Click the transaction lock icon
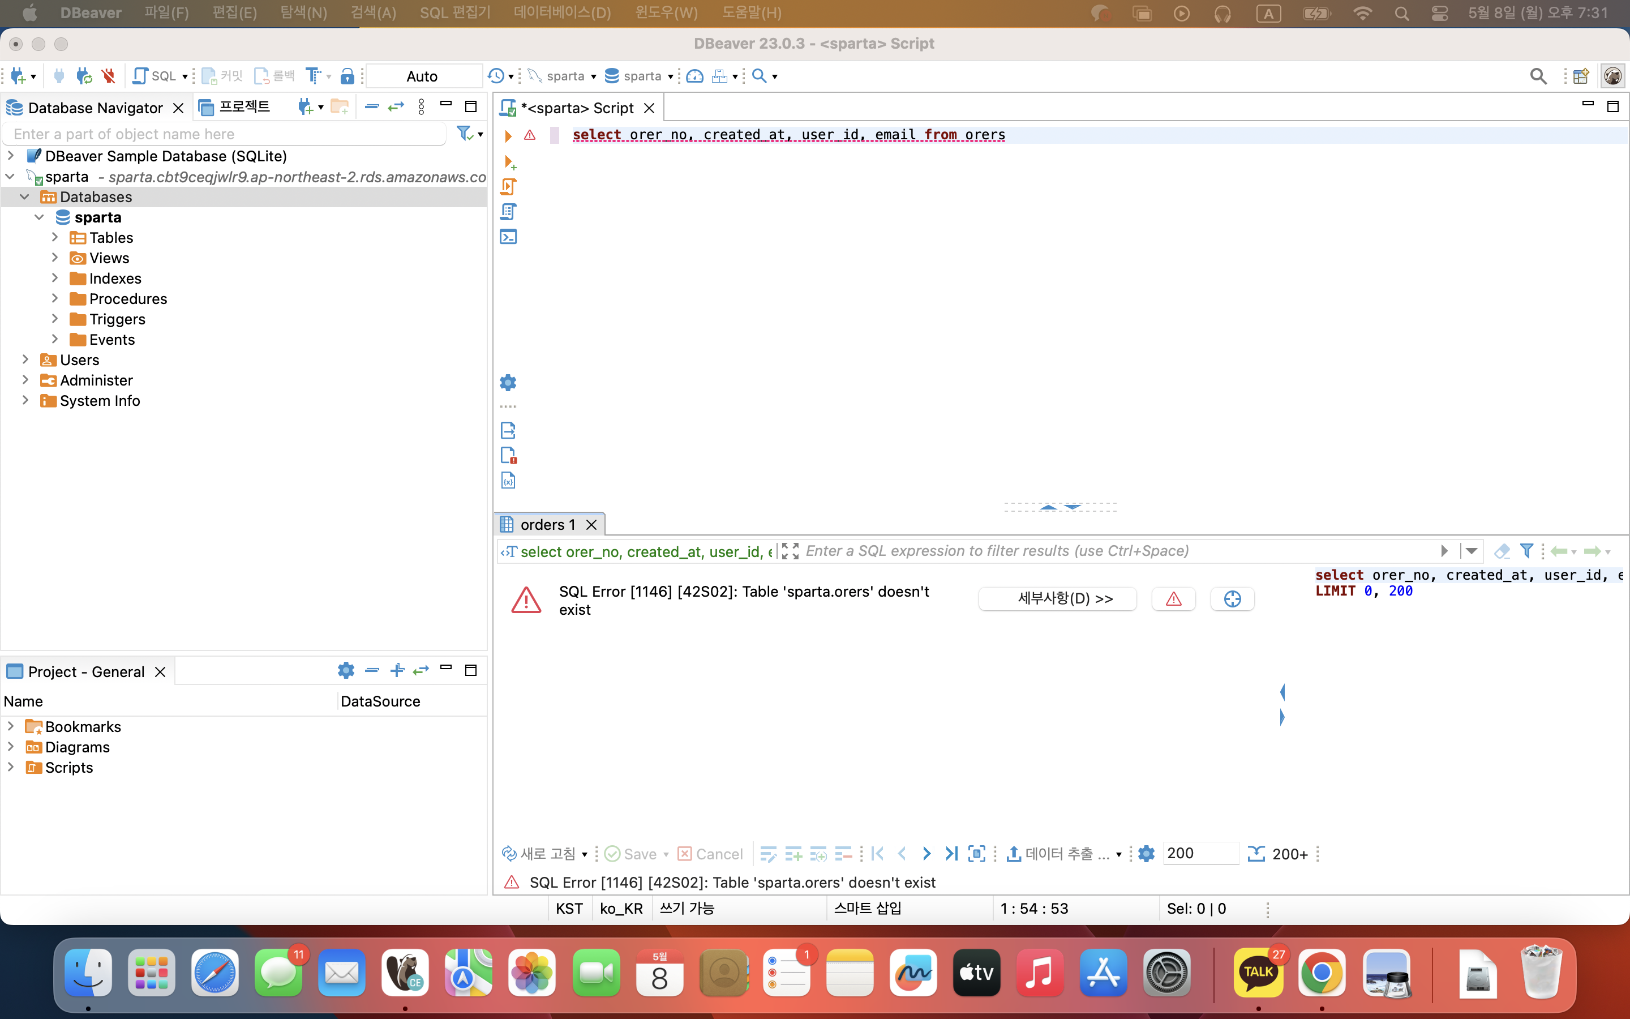1630x1019 pixels. point(347,76)
